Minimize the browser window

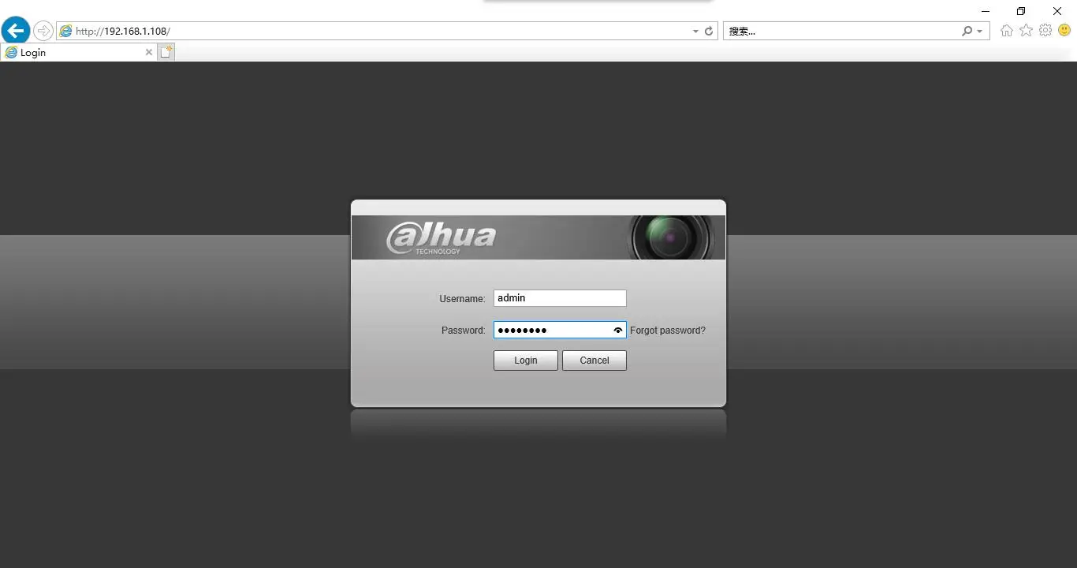(x=986, y=11)
